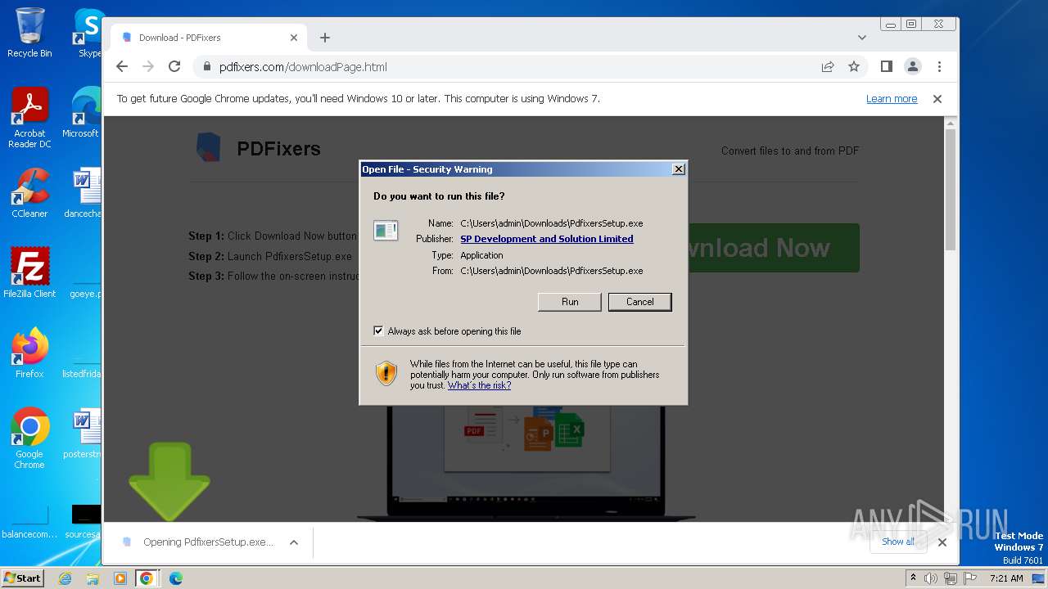Share this page icon in address bar
The width and height of the screenshot is (1048, 589).
(x=828, y=67)
